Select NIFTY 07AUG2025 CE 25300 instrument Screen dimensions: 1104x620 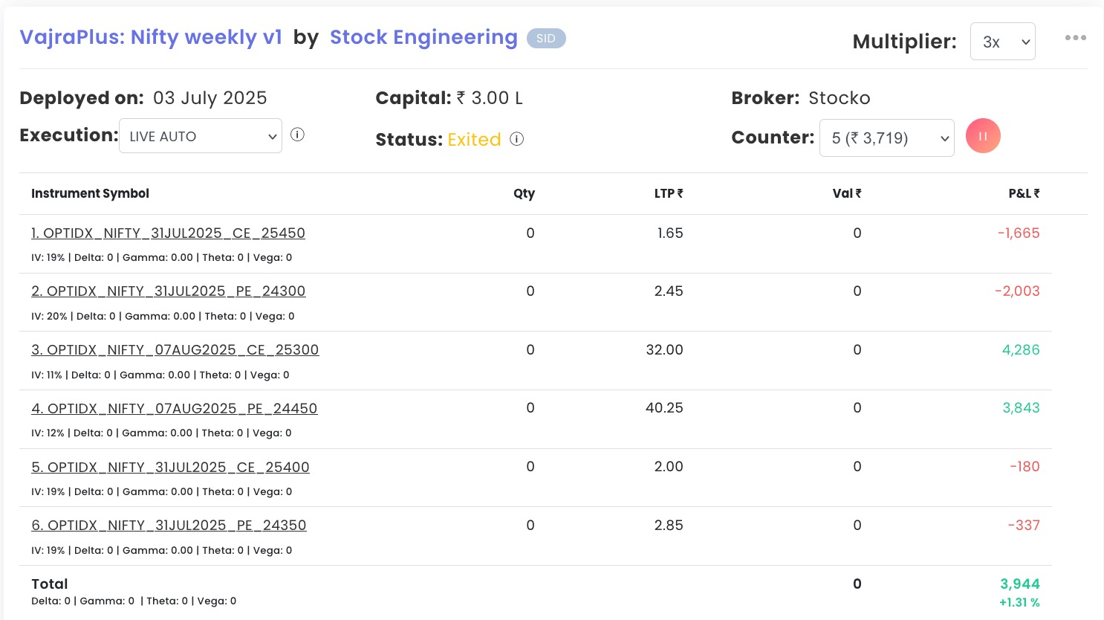(175, 350)
